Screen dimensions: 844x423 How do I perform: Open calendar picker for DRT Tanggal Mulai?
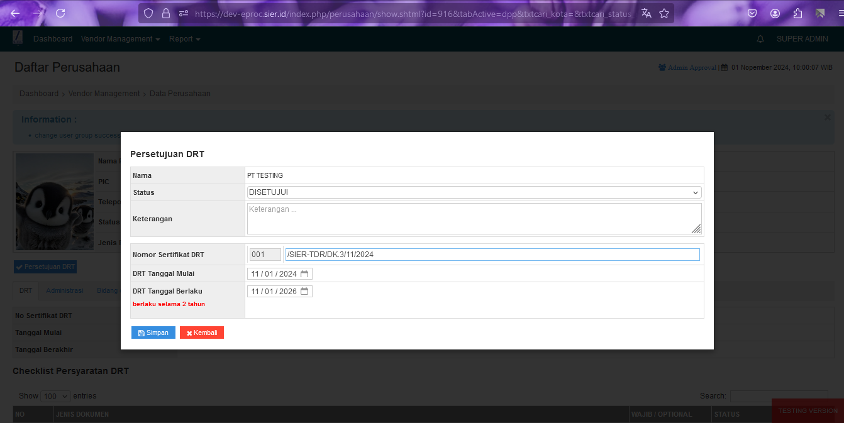pos(304,274)
